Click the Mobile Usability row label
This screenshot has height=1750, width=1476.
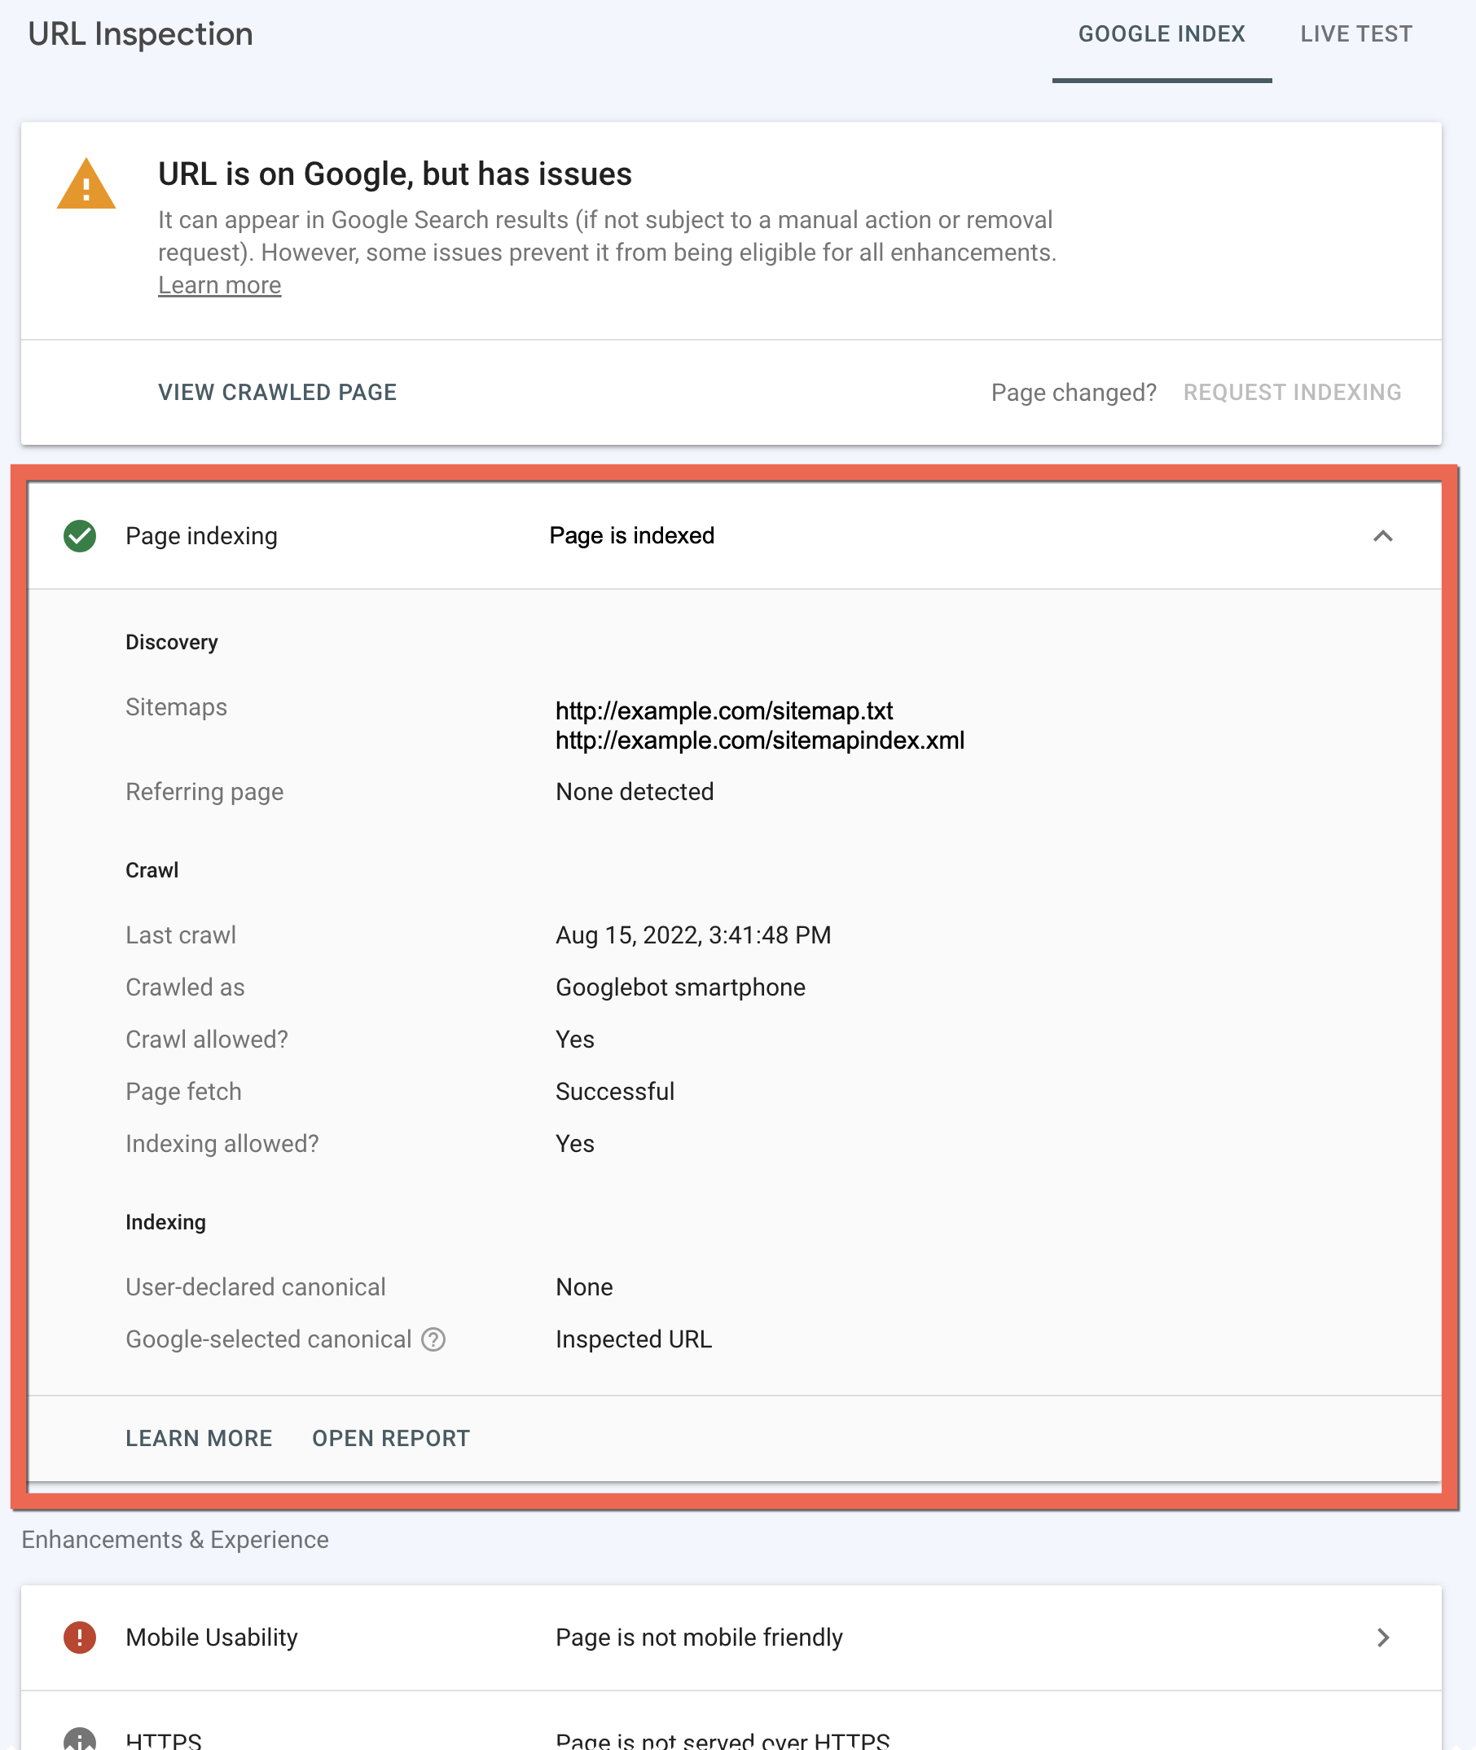pyautogui.click(x=212, y=1637)
